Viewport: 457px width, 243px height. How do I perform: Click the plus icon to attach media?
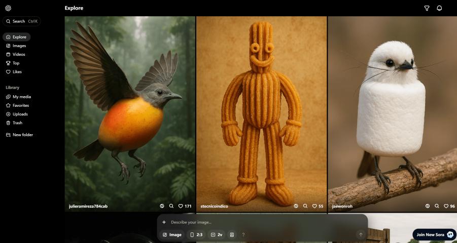(164, 222)
